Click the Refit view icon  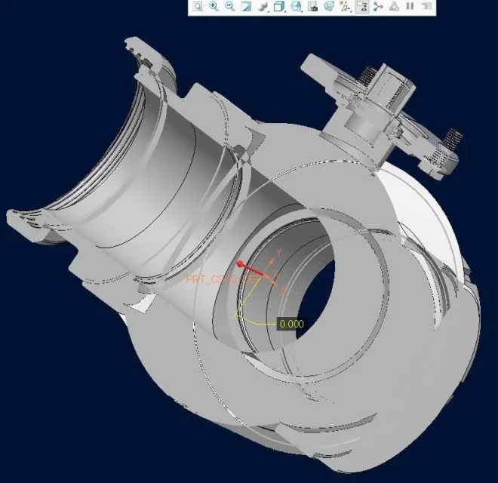(x=197, y=7)
